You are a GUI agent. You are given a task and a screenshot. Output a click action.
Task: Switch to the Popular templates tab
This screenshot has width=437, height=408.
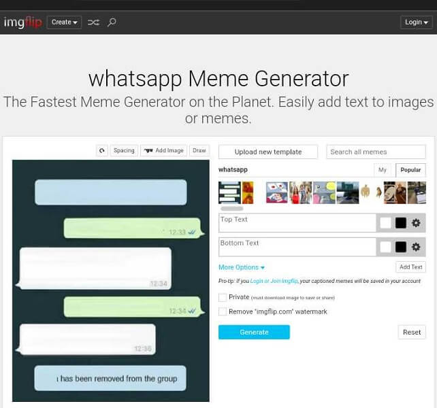[410, 170]
